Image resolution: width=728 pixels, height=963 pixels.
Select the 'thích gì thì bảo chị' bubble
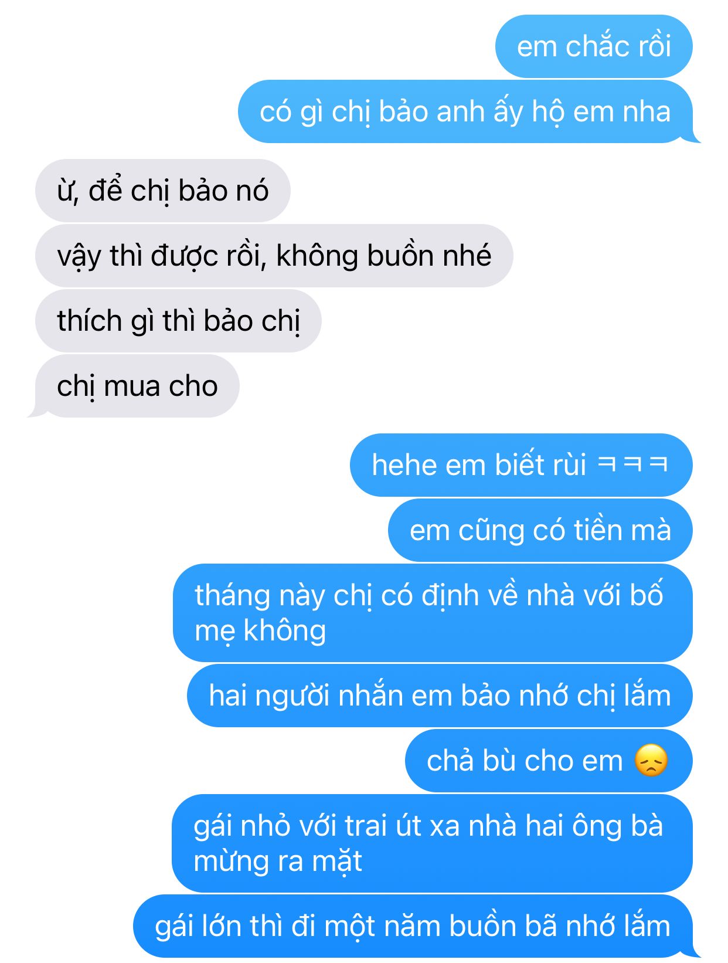178,321
